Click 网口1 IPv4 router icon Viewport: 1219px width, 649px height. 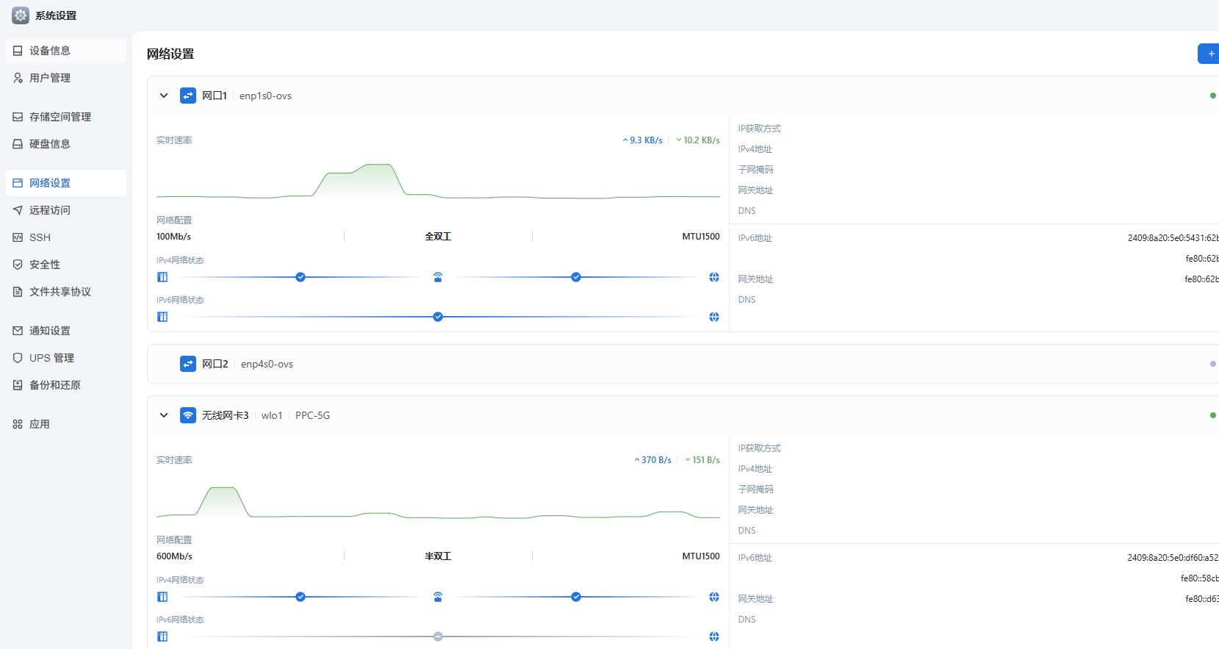point(438,277)
